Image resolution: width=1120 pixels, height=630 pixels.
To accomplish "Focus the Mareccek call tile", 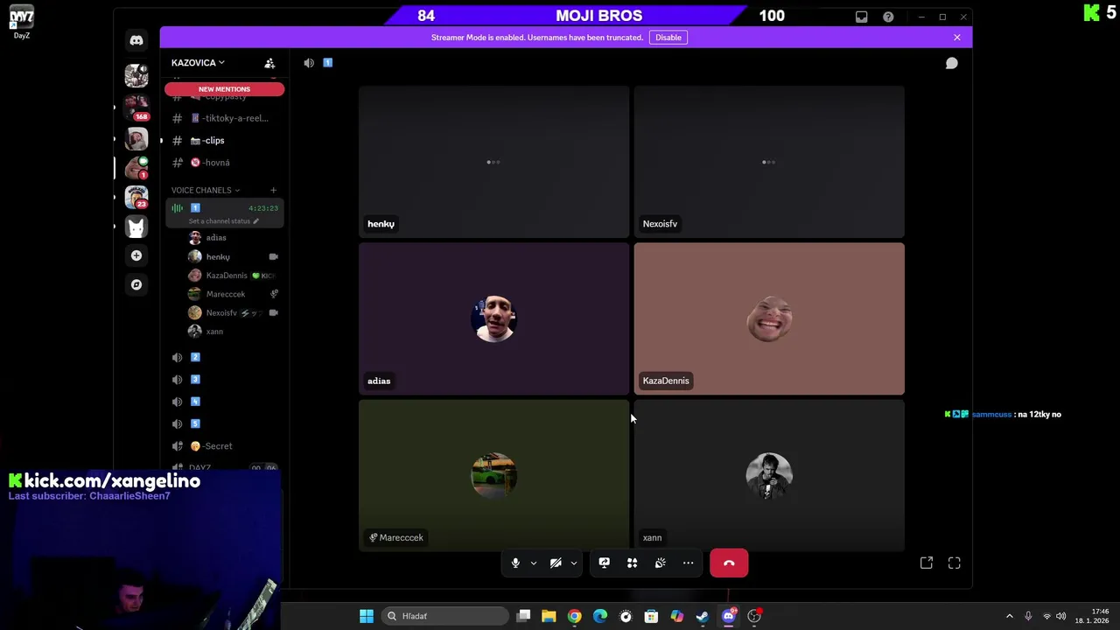I will 493,475.
